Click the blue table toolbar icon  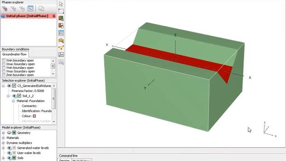click(61, 33)
